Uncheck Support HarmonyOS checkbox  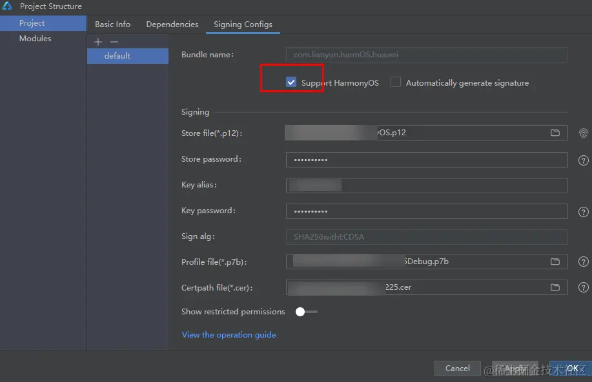coord(291,82)
